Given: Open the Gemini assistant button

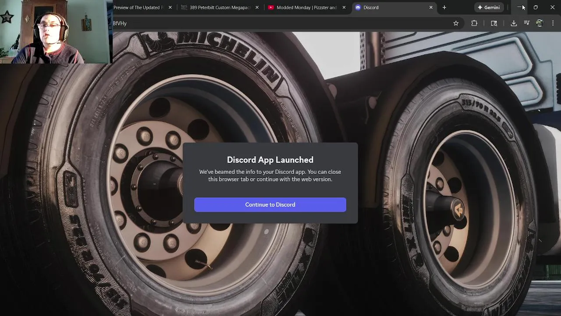Looking at the screenshot, I should tap(489, 7).
